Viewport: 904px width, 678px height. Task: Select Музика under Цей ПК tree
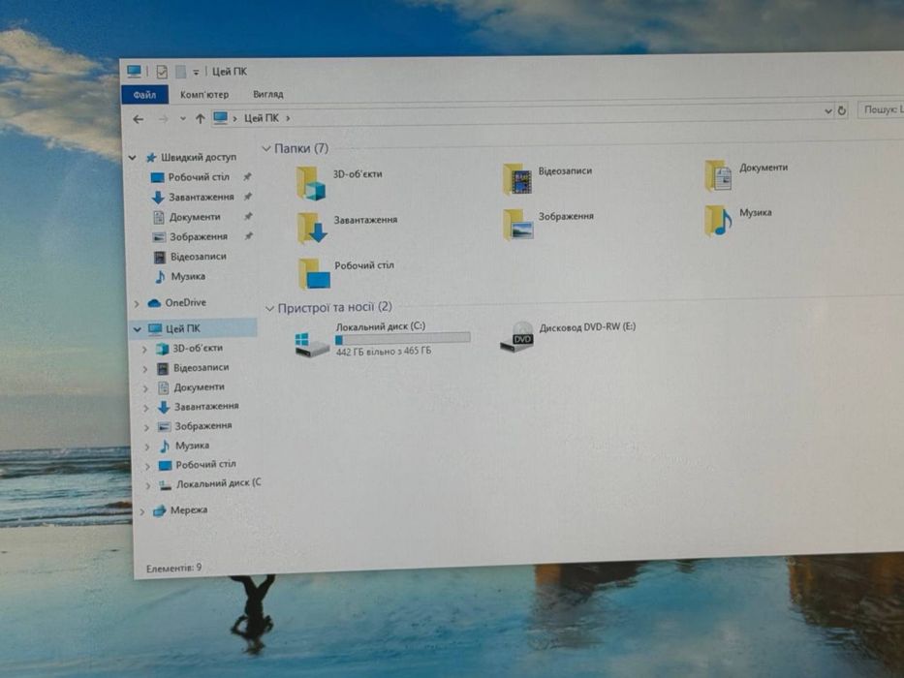coord(184,446)
